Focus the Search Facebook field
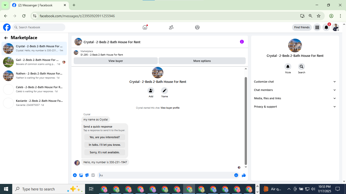The height and width of the screenshot is (194, 346). tap(39, 27)
